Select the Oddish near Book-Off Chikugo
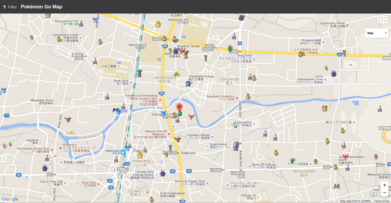 [x=292, y=161]
